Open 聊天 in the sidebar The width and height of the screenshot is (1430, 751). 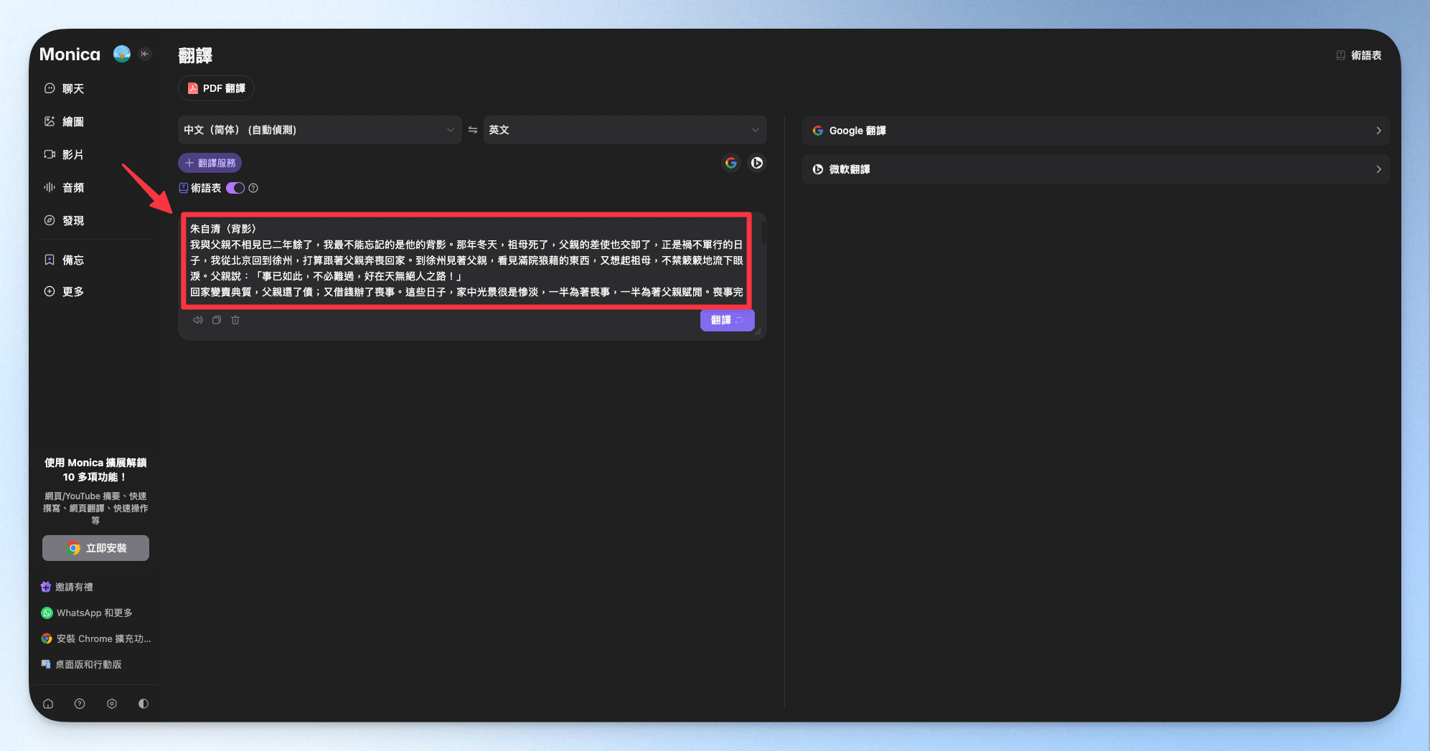72,88
